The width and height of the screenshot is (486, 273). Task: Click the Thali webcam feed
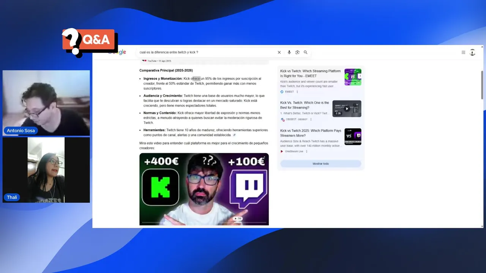[46, 170]
